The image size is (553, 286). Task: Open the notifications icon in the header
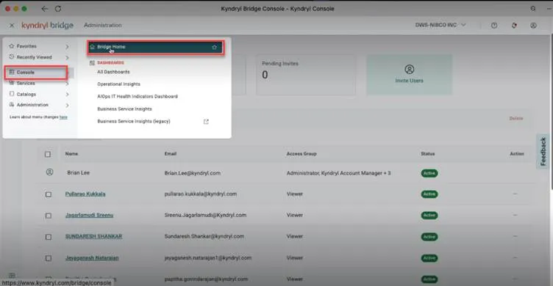[514, 26]
